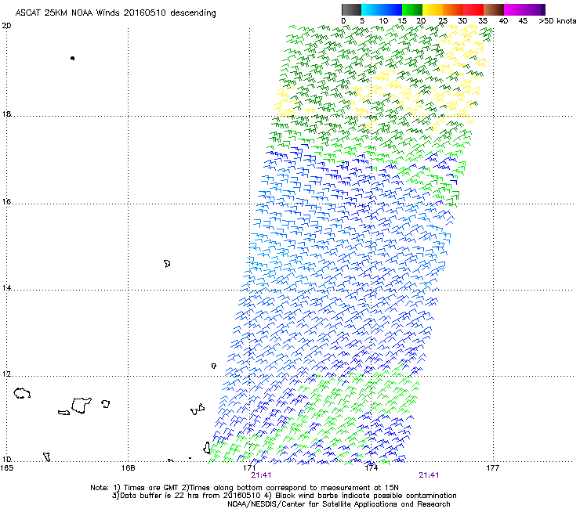Click the NOAA/NESDIS credit line

[339, 504]
